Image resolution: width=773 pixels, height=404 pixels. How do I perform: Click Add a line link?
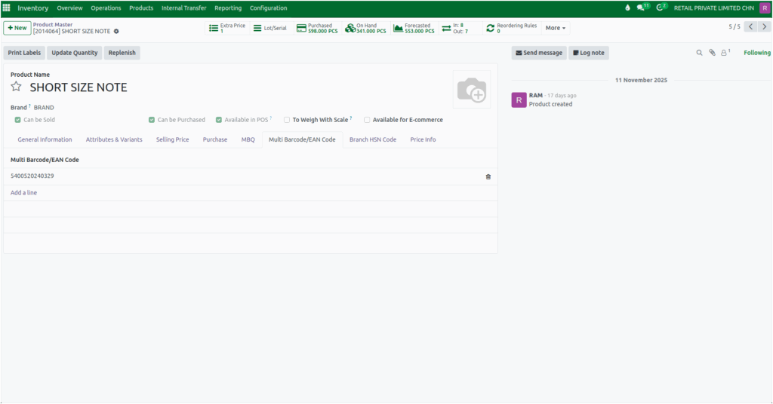click(x=23, y=193)
